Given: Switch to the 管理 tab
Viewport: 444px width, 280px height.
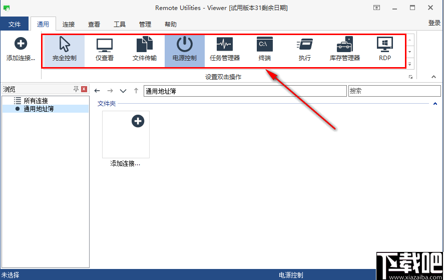Looking at the screenshot, I should 145,24.
